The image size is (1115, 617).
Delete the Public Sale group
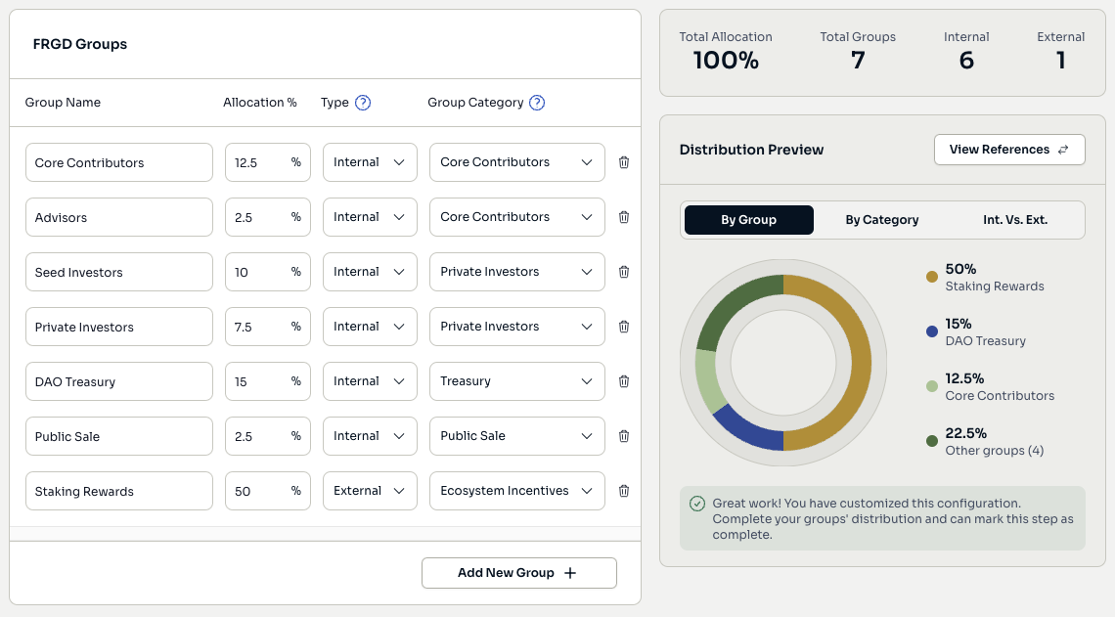tap(624, 436)
